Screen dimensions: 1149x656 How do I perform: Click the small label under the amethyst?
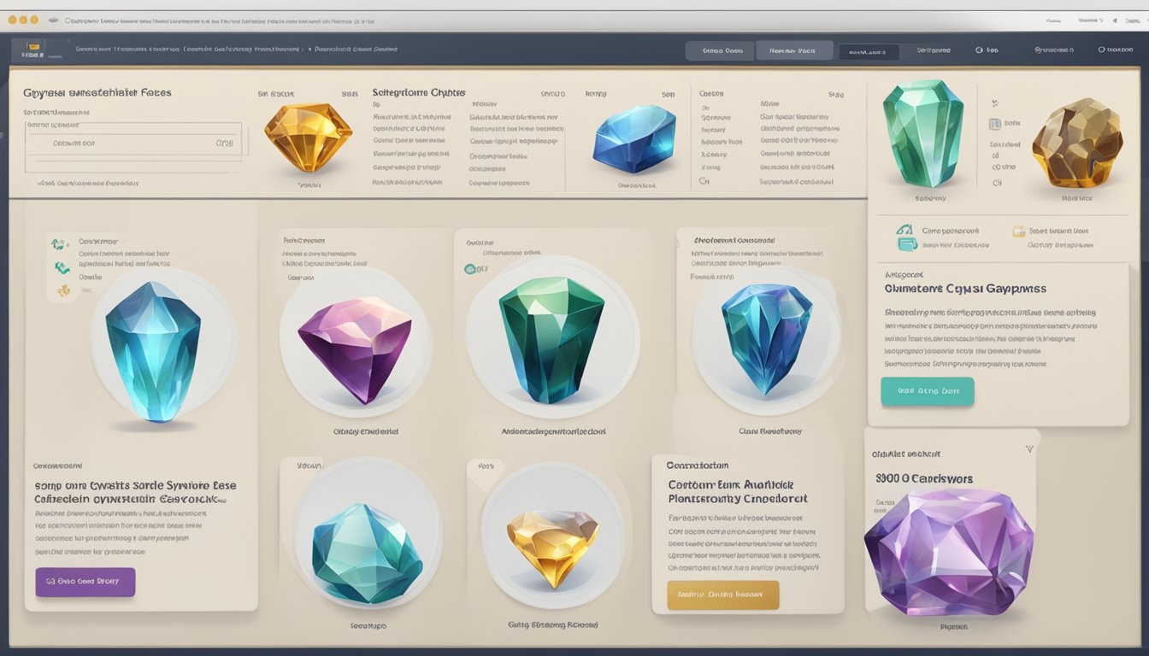click(x=953, y=627)
